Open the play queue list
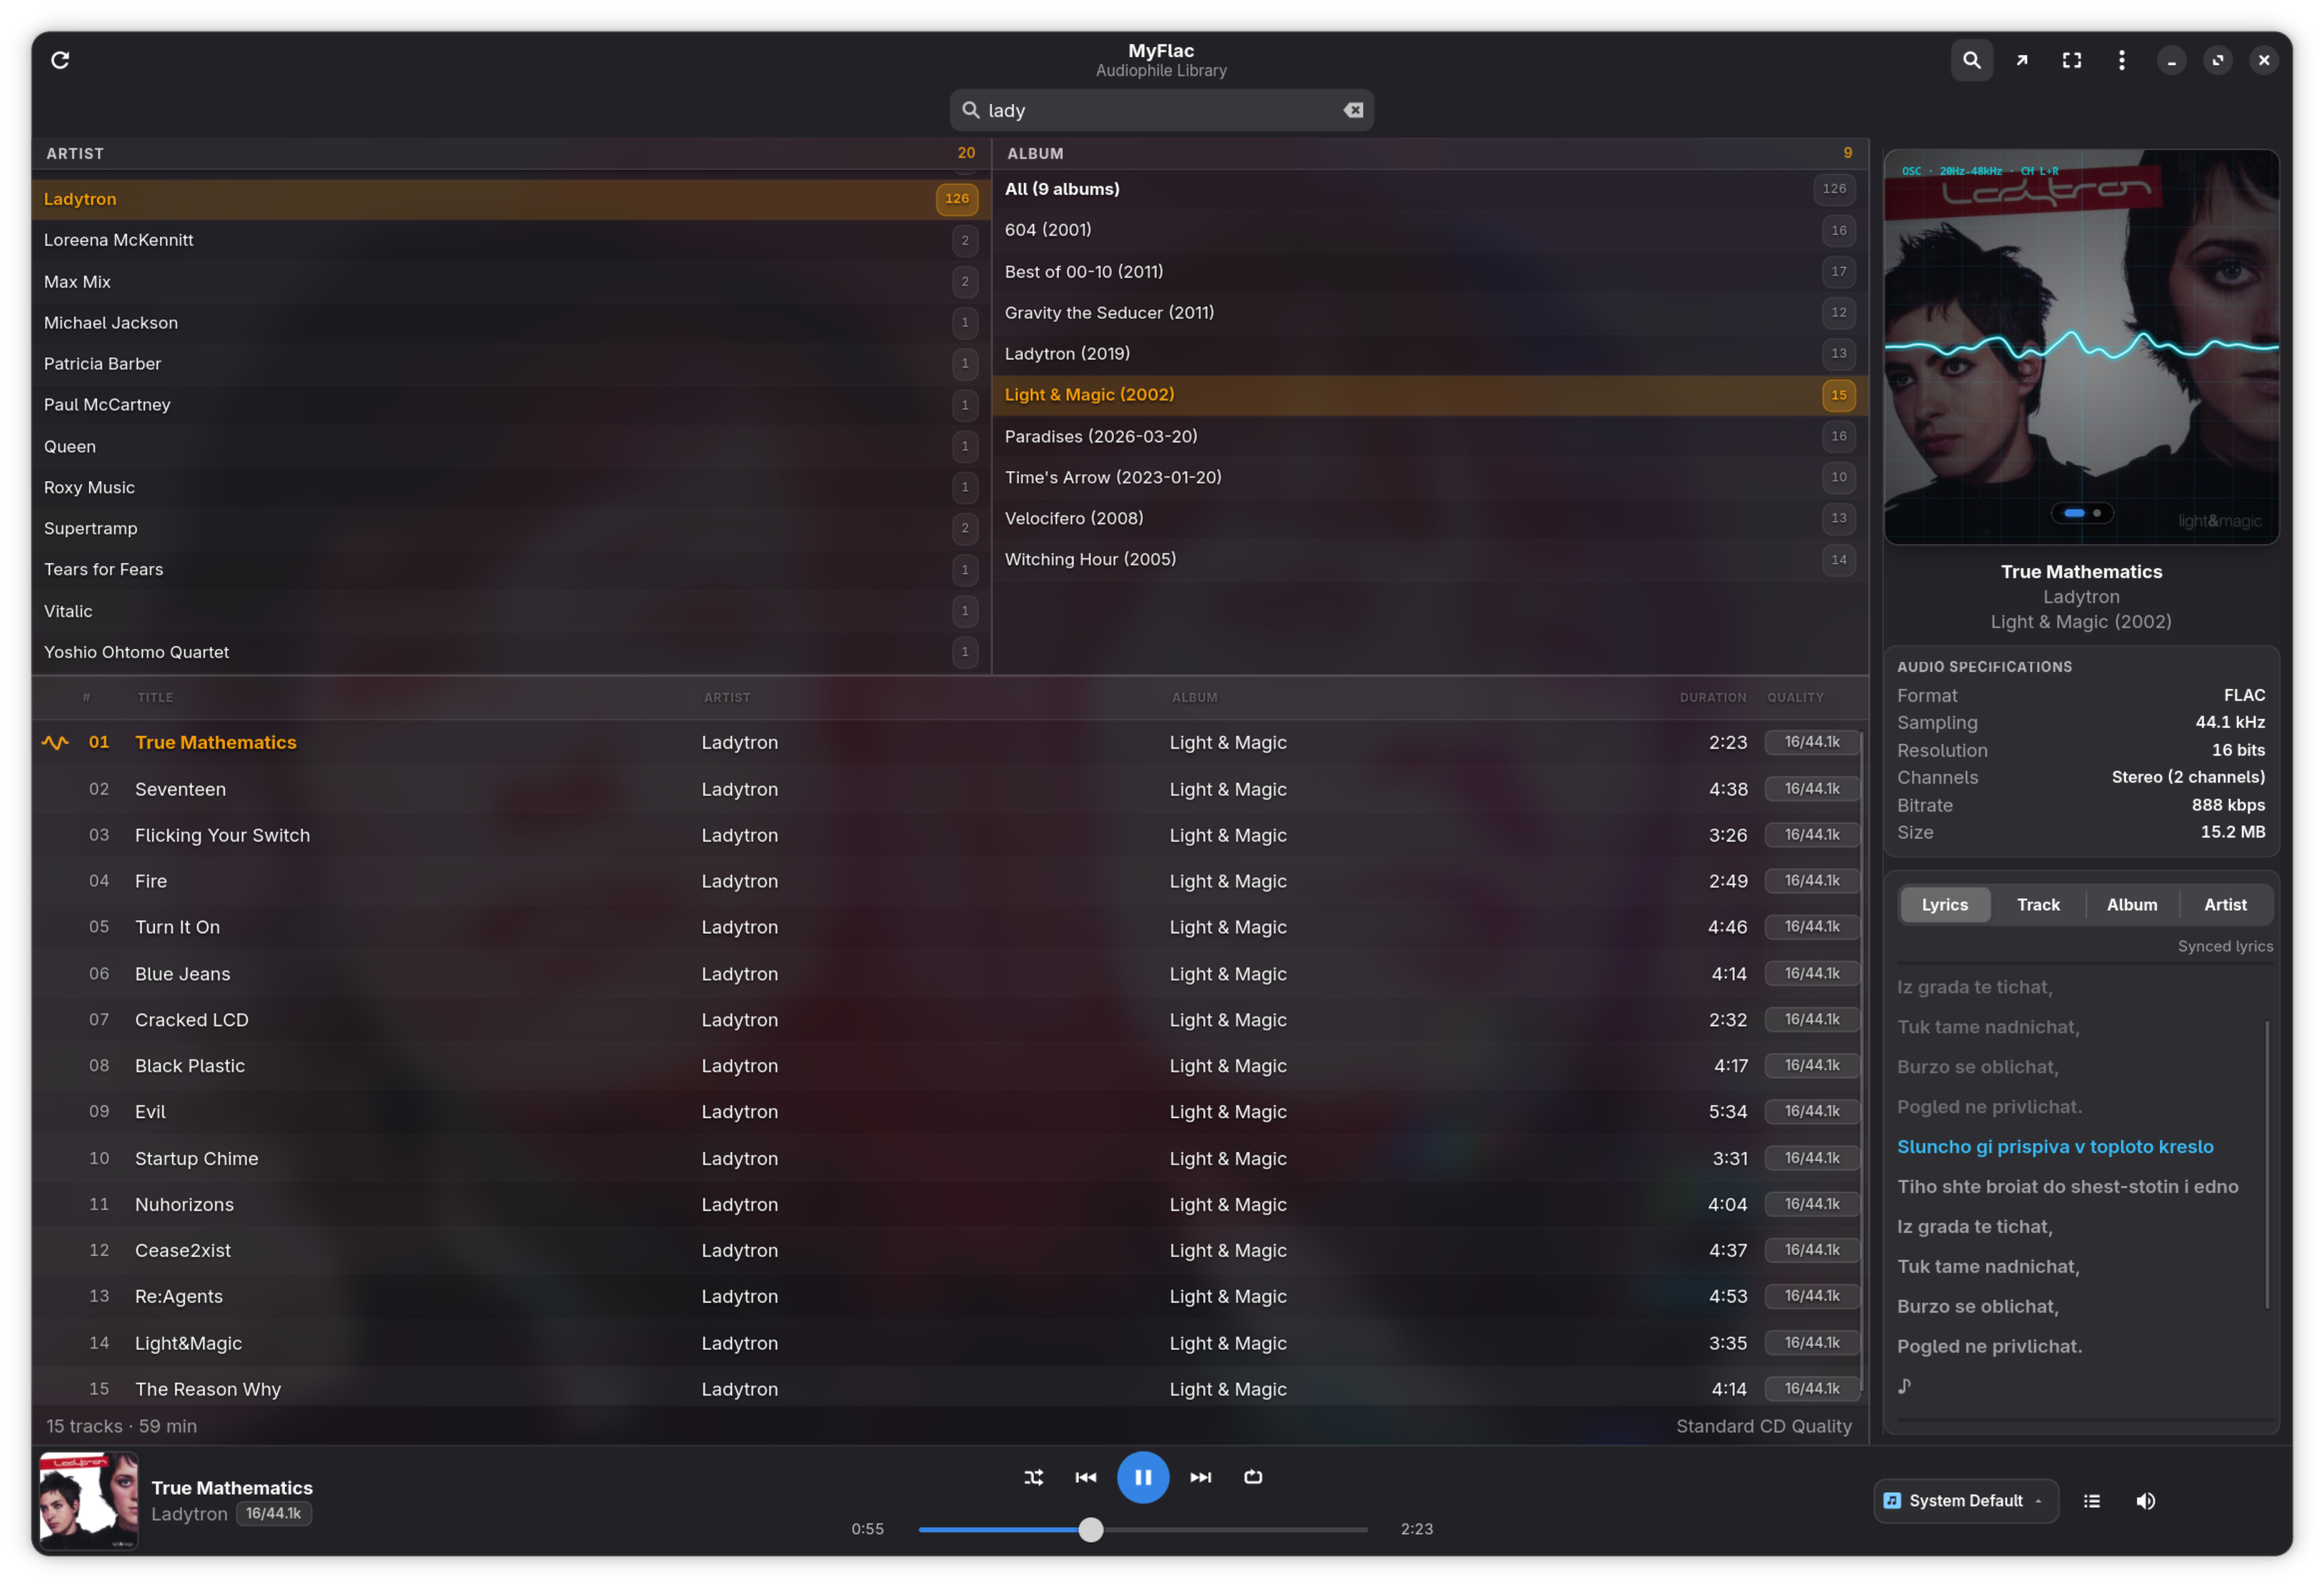 point(2091,1501)
